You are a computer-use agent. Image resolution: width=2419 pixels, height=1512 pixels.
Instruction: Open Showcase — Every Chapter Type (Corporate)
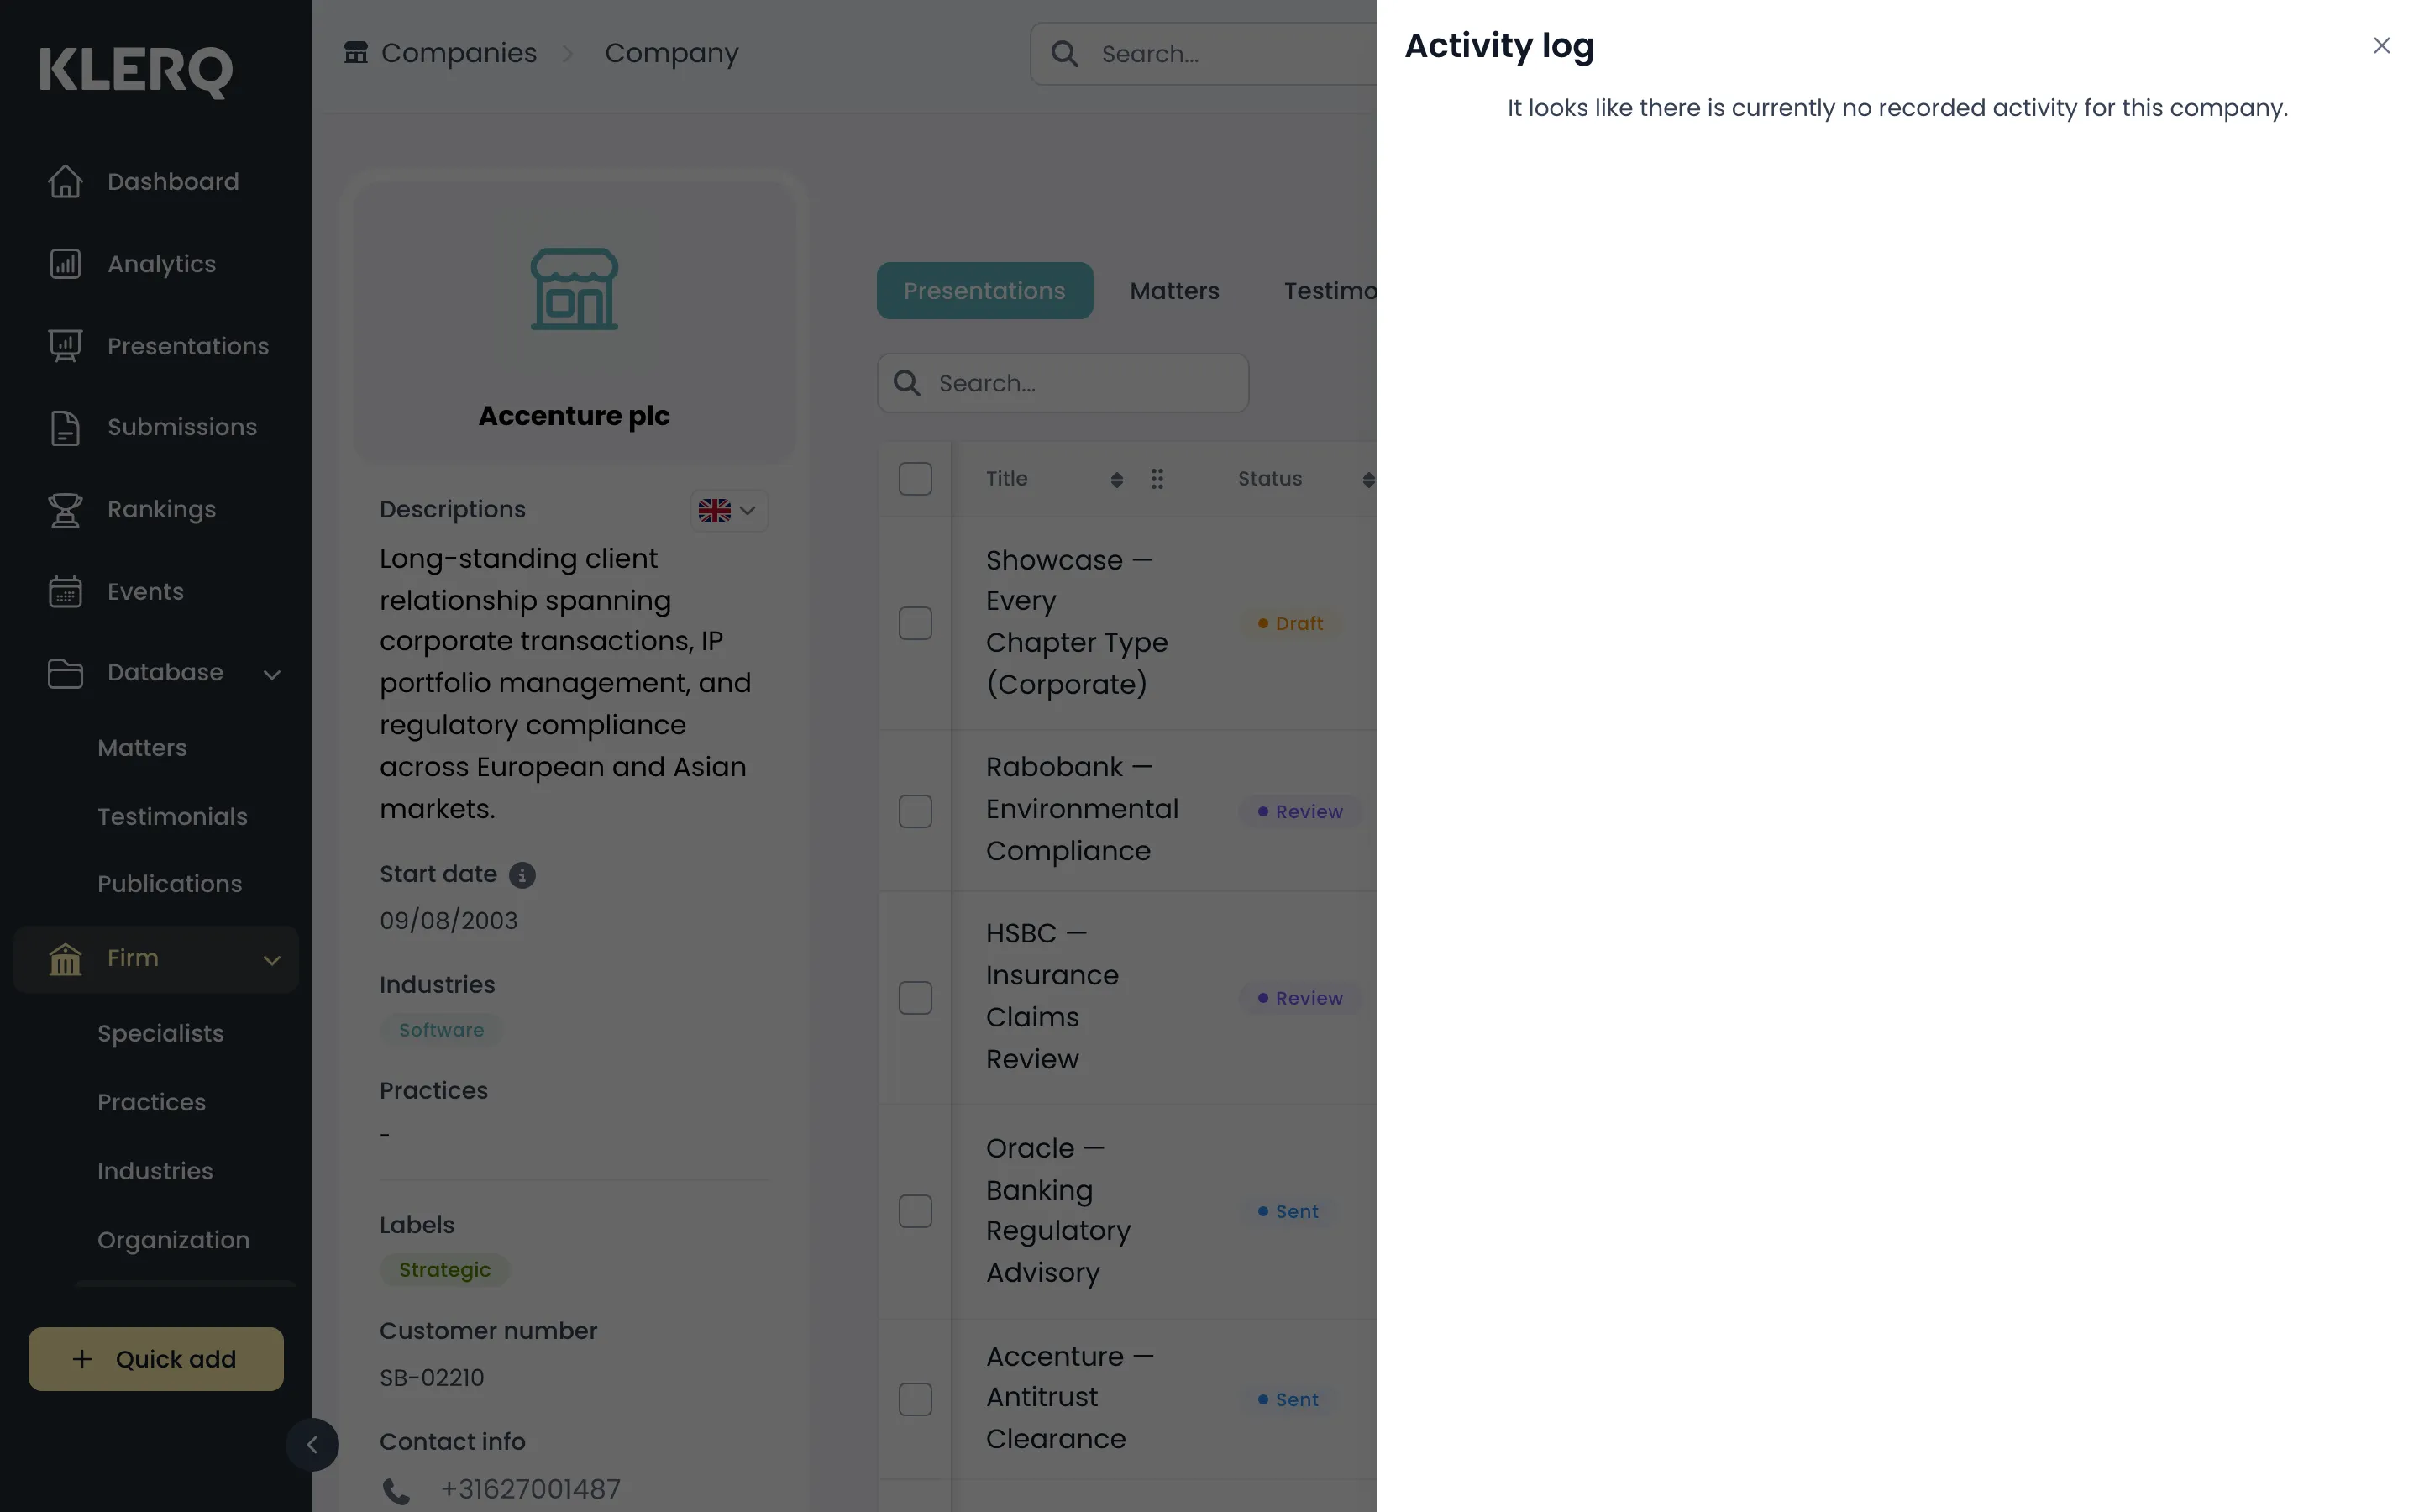(1077, 622)
